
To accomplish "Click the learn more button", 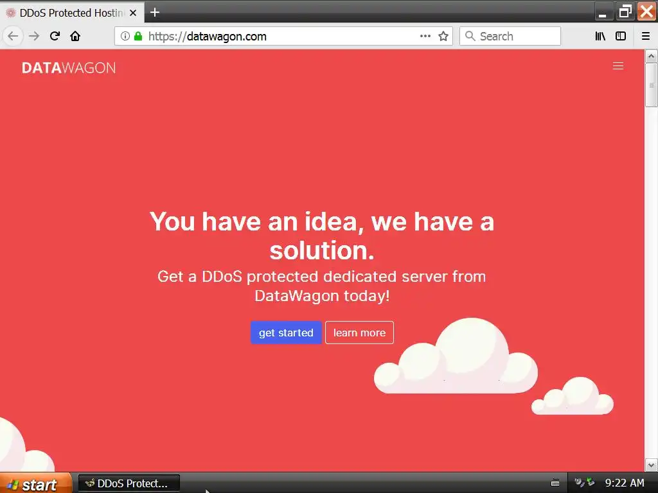I will pos(359,333).
